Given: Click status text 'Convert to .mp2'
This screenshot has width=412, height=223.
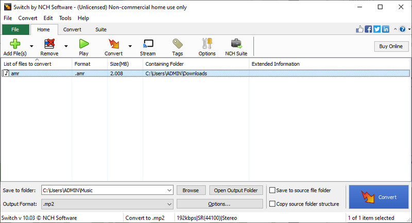Looking at the screenshot, I should point(145,218).
